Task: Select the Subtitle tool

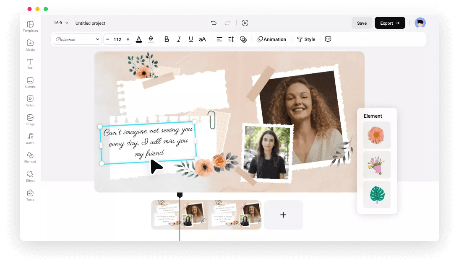Action: tap(30, 82)
